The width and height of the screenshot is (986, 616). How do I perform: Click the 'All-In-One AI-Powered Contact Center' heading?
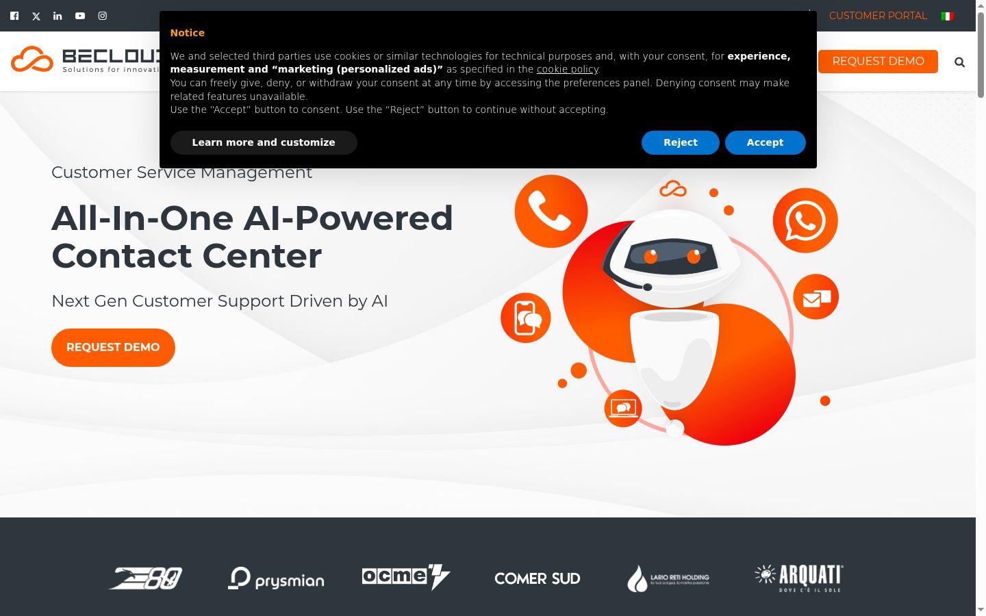pos(252,237)
